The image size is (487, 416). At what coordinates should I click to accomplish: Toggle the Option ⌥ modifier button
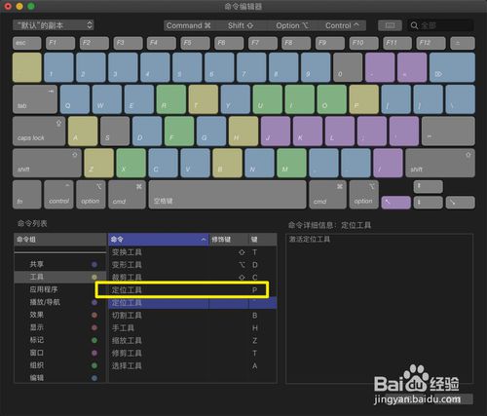pyautogui.click(x=292, y=25)
